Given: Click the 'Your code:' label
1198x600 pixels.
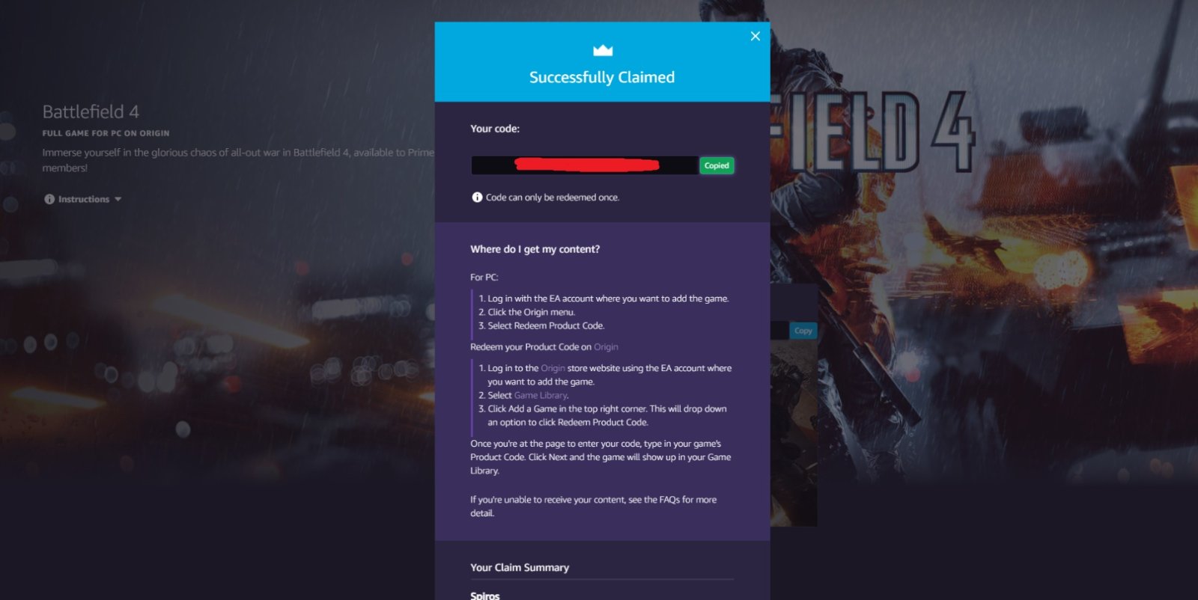Looking at the screenshot, I should point(495,129).
